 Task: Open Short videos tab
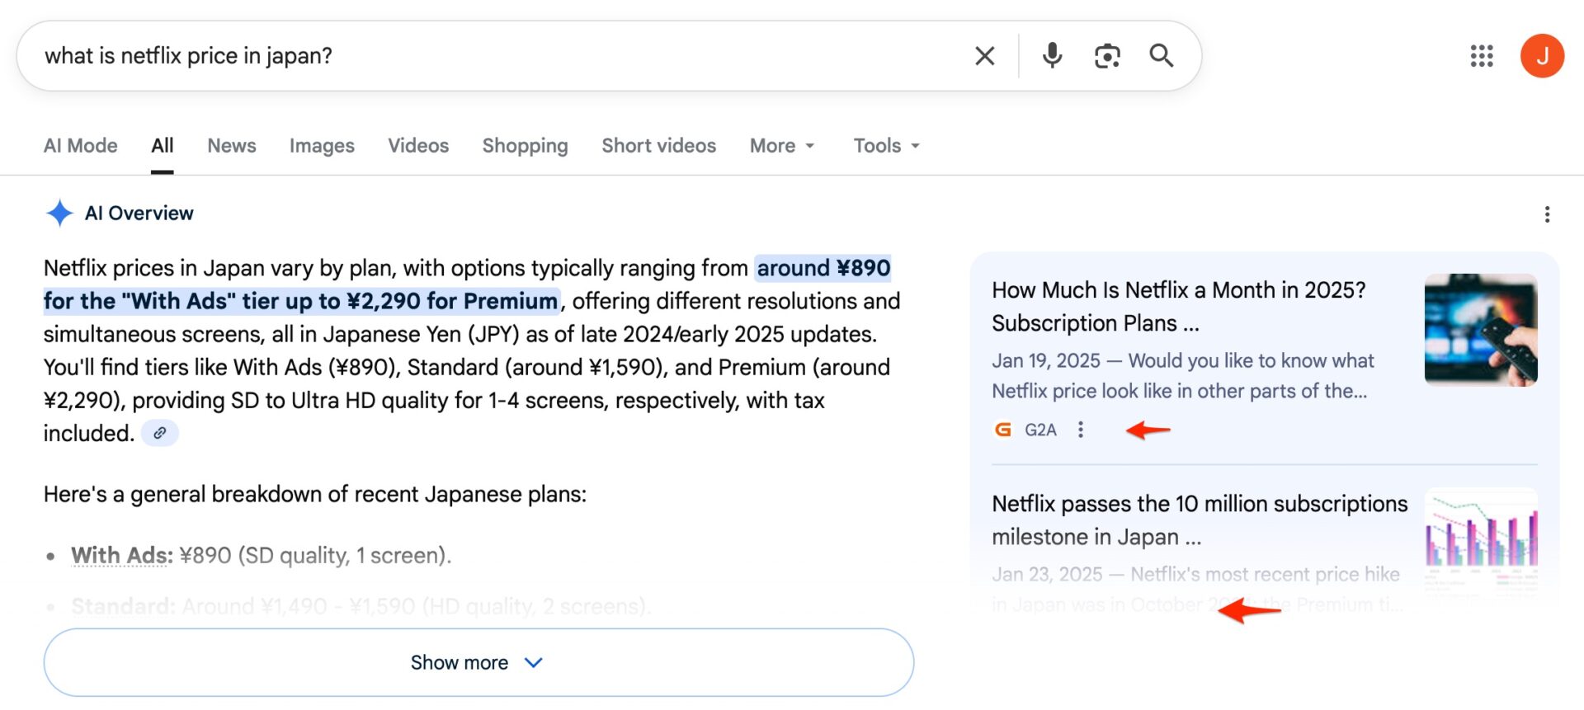tap(659, 146)
